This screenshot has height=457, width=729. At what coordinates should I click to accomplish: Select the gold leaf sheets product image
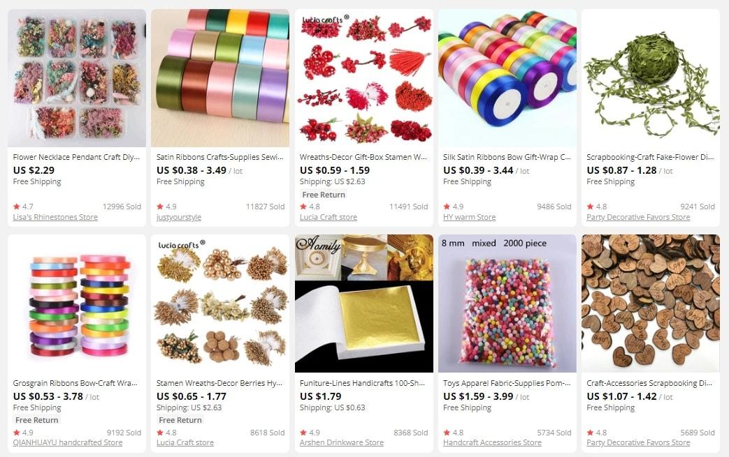pos(364,304)
